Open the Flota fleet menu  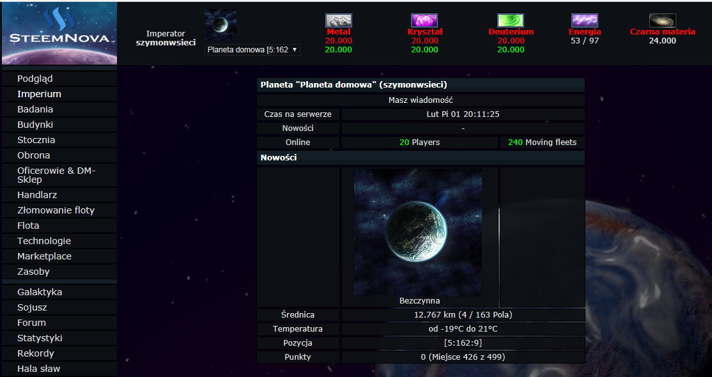click(x=28, y=226)
